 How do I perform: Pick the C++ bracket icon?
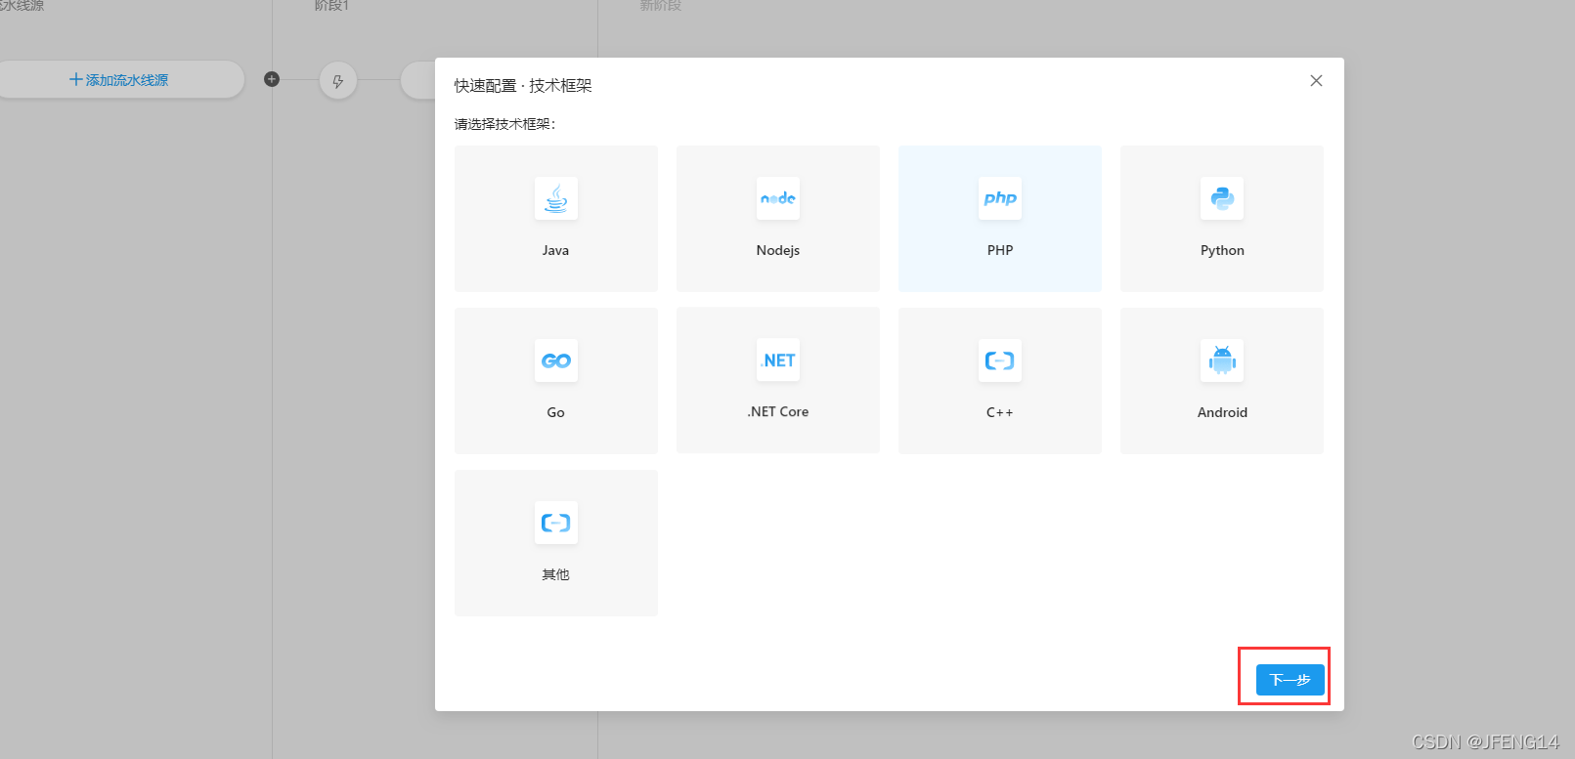coord(1000,360)
